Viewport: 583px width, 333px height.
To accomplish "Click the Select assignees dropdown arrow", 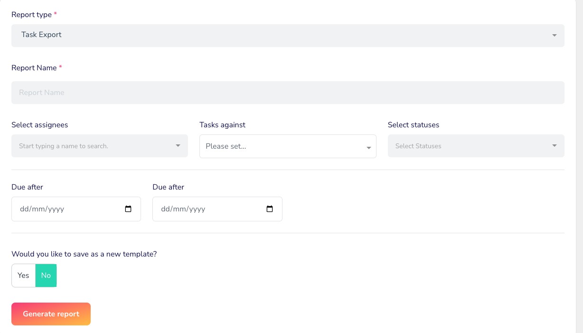I will [178, 146].
